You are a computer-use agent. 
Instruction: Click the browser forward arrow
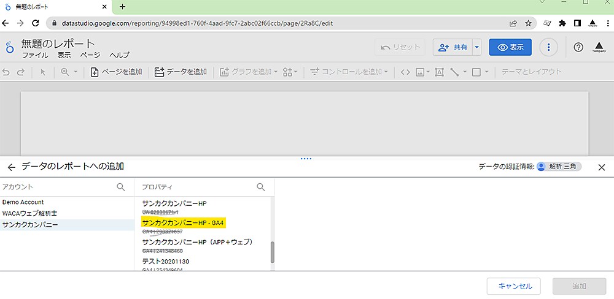20,23
